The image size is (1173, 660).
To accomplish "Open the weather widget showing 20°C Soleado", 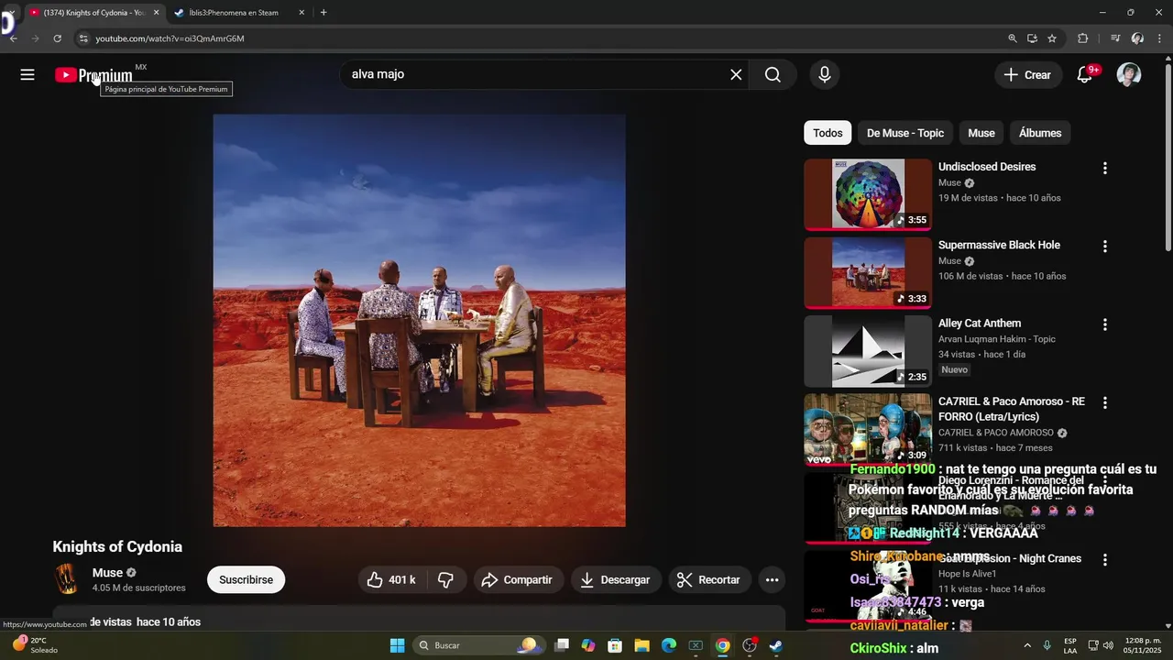I will click(x=37, y=645).
